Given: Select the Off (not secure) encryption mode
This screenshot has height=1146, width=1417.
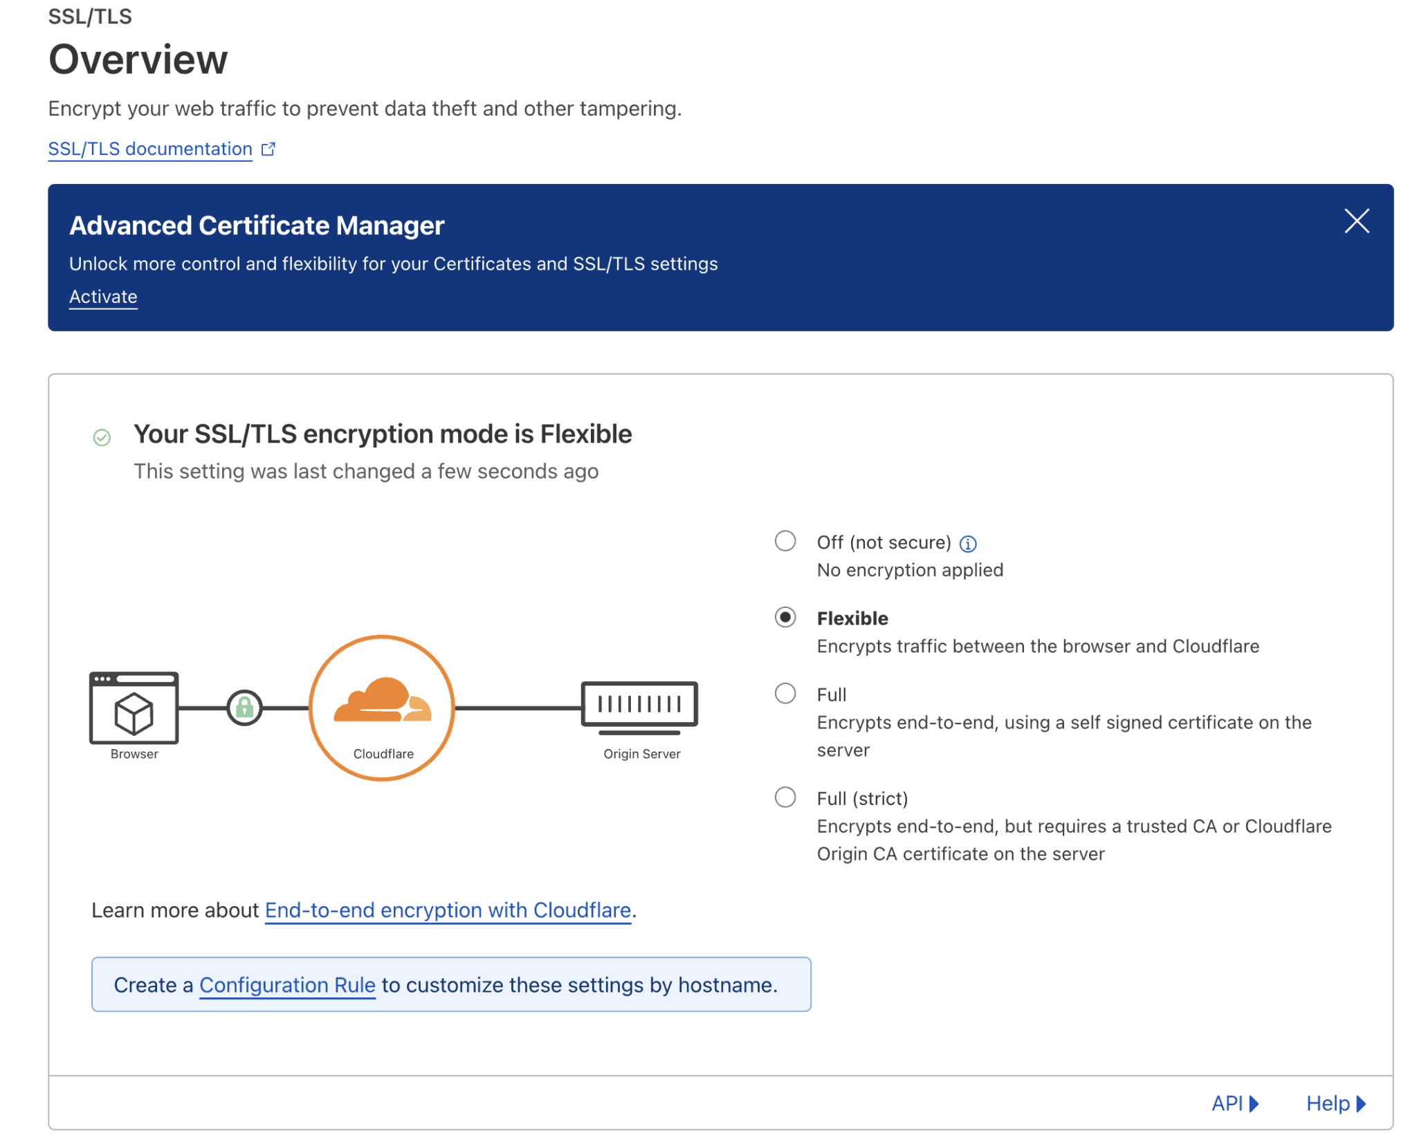Looking at the screenshot, I should click(785, 542).
